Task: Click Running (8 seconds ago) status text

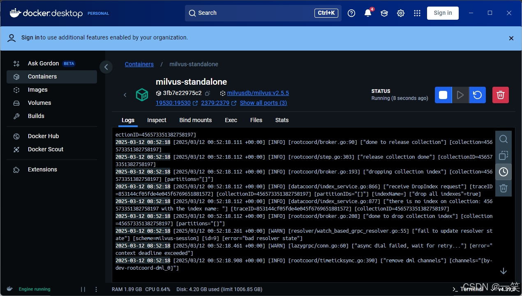Action: [400, 98]
